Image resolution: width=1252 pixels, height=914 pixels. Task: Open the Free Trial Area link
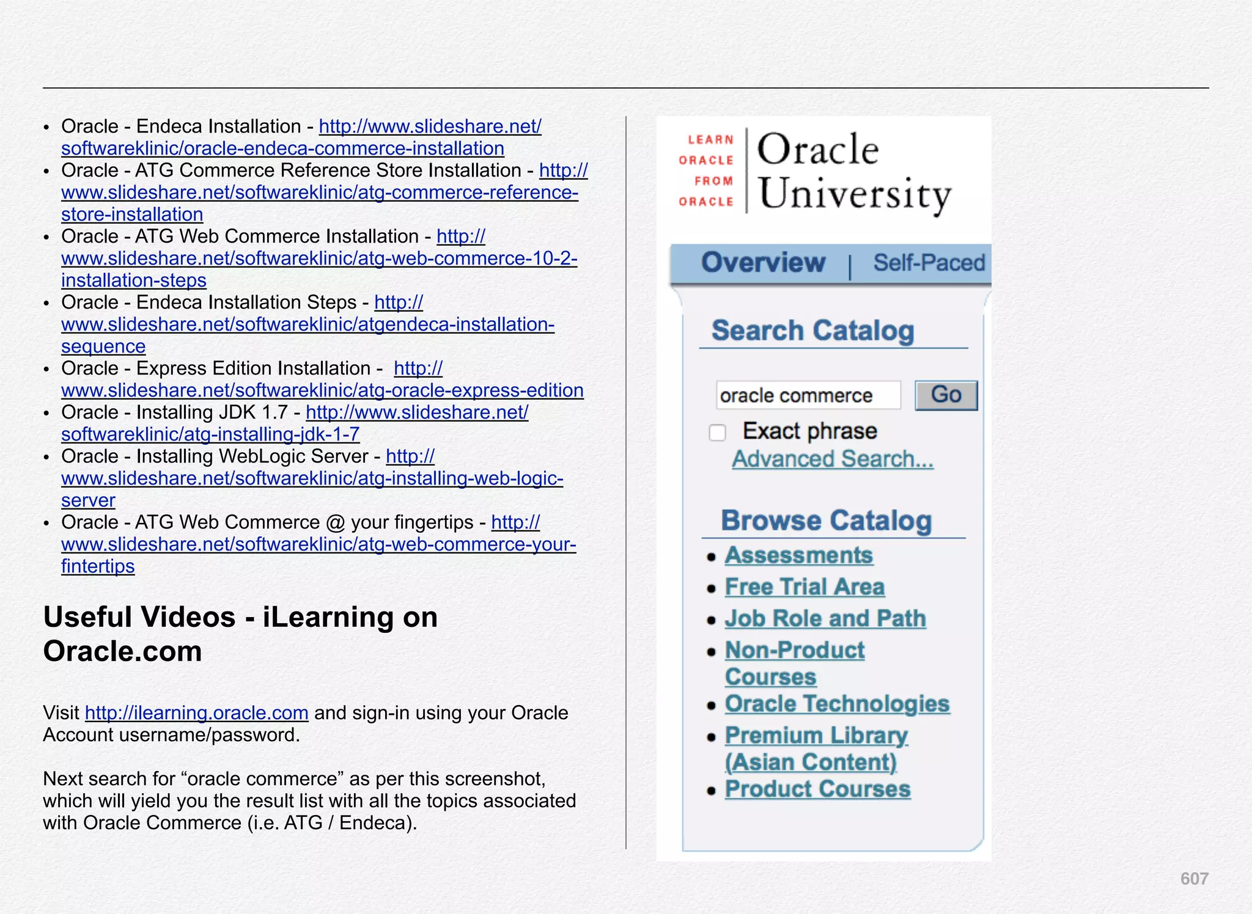coord(805,587)
